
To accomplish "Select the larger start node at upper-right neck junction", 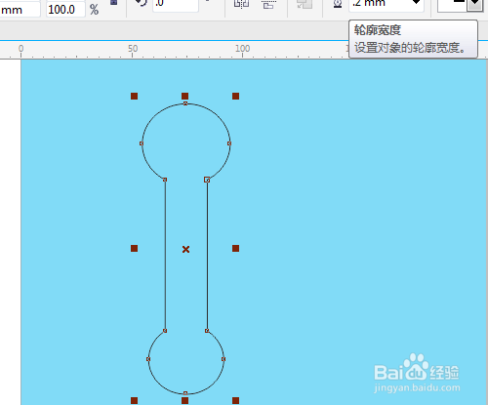I will (x=207, y=180).
